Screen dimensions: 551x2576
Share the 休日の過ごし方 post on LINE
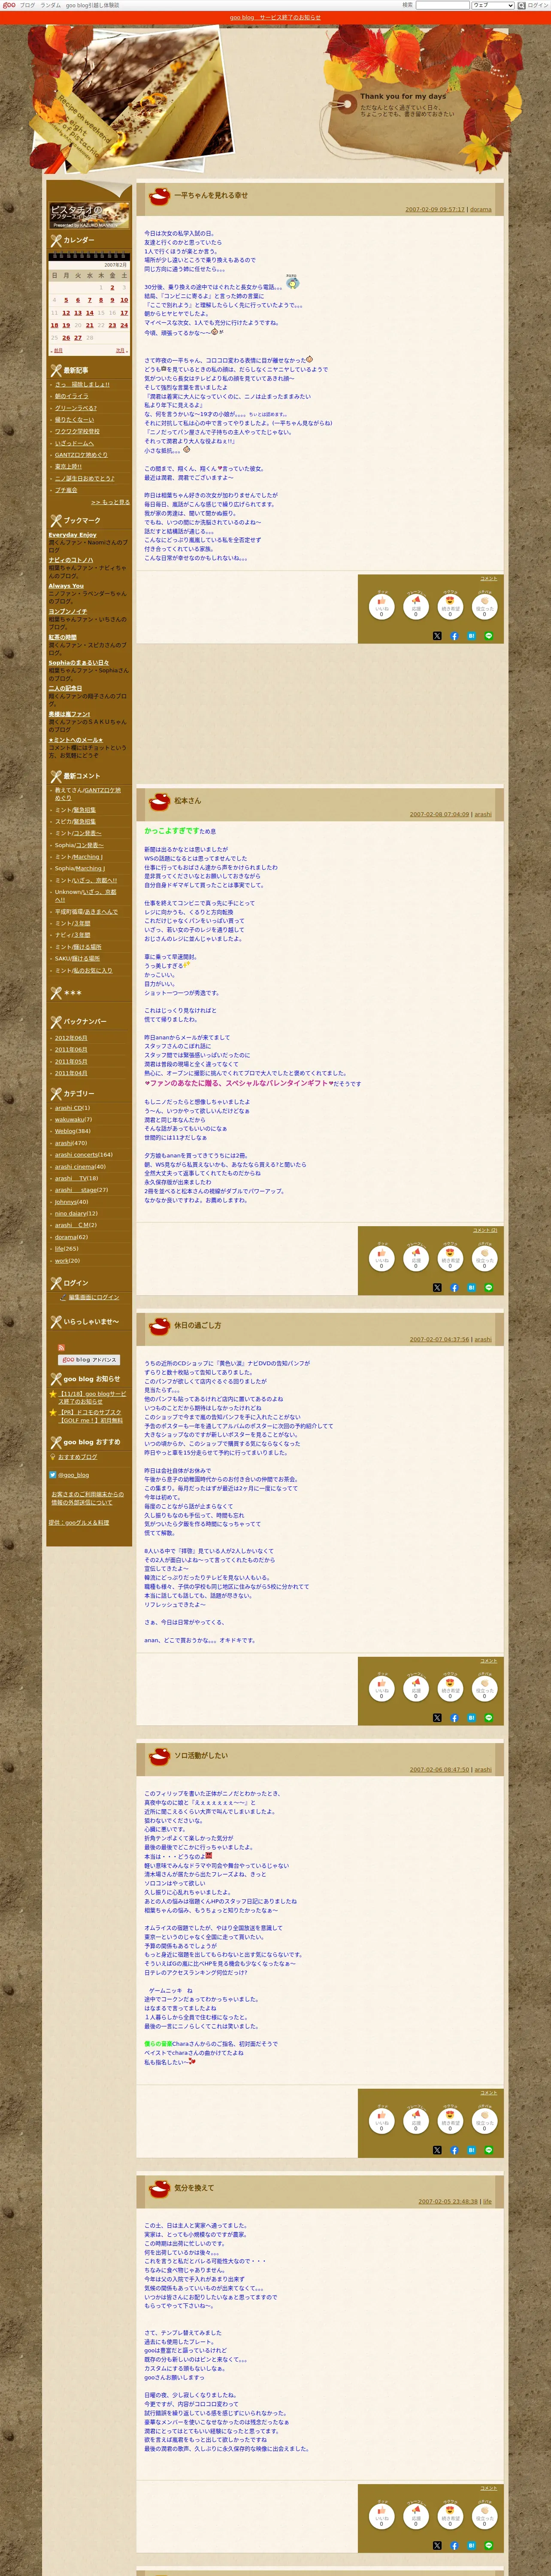point(489,1718)
